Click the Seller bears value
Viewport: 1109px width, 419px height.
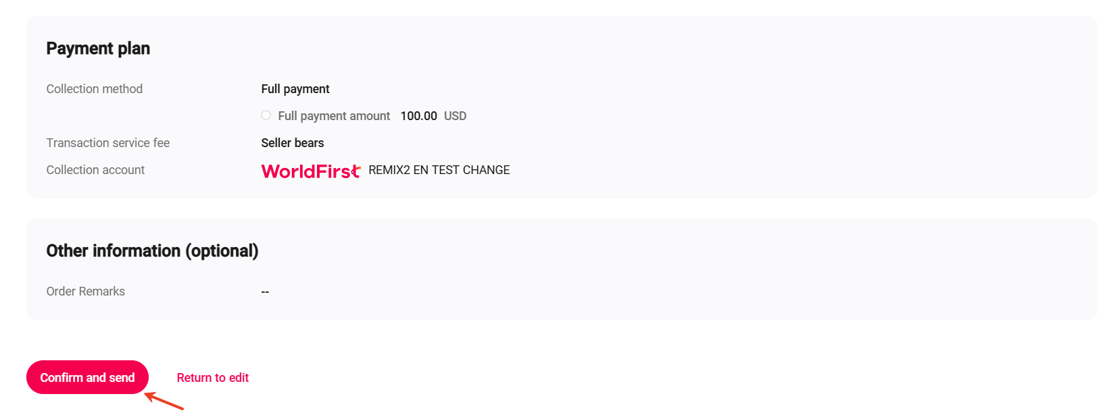[x=292, y=142]
